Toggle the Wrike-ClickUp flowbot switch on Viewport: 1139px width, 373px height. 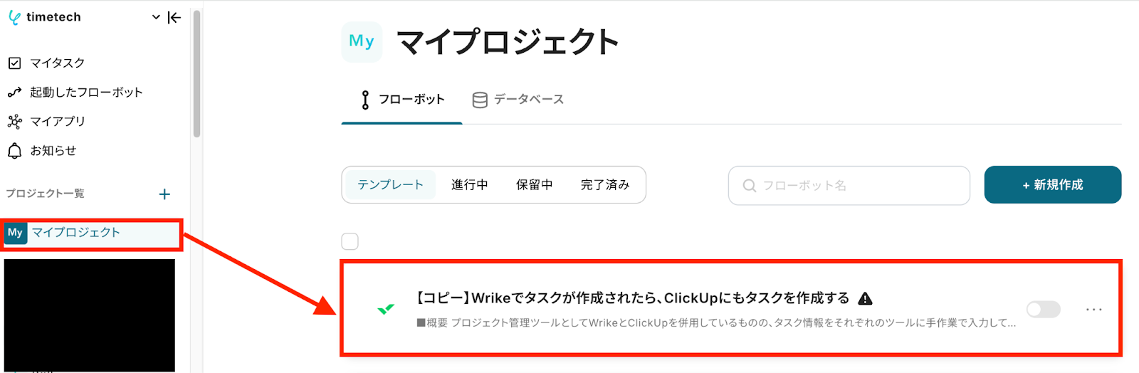(1044, 309)
